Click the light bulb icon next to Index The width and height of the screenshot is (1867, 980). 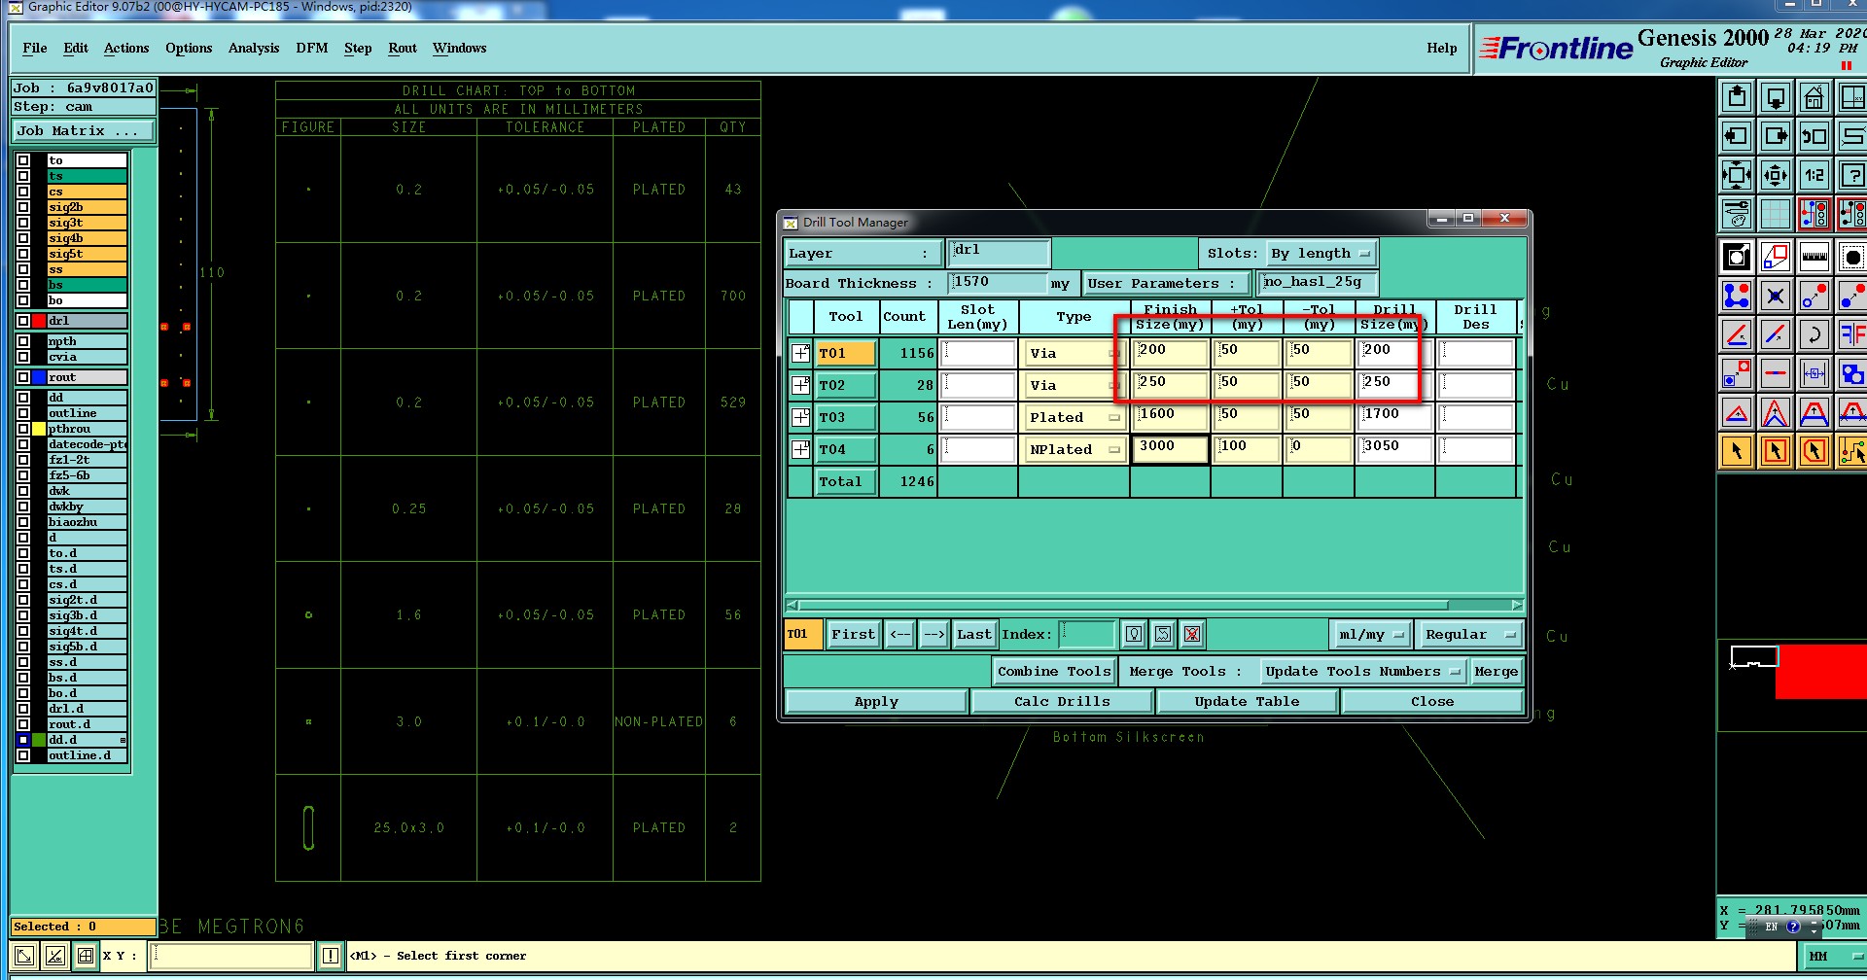tap(1134, 635)
